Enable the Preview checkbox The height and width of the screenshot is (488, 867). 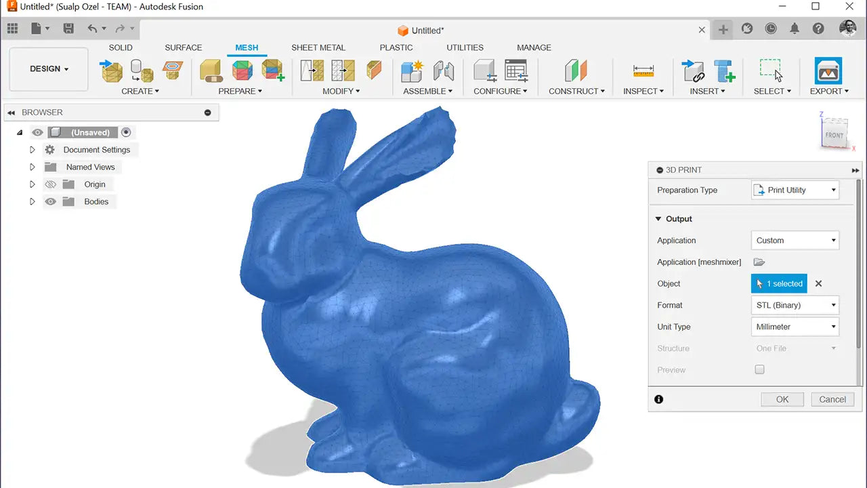click(759, 369)
